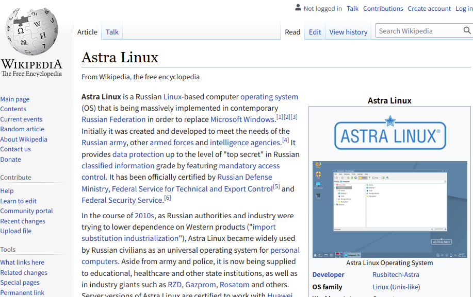Switch to the Talk tab
Screen dimensions: 473x297
[112, 32]
